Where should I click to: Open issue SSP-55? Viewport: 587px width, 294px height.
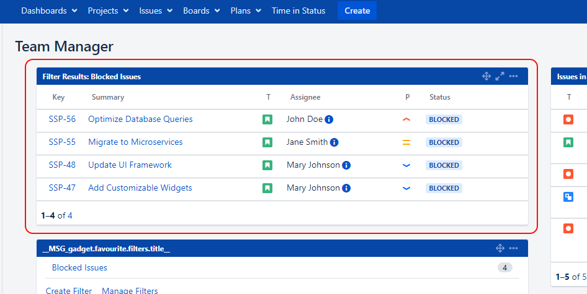click(x=62, y=142)
